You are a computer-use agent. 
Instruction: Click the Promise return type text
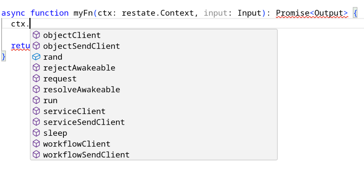click(x=293, y=13)
